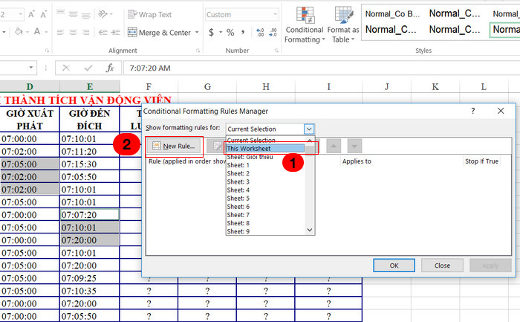
Task: Click the formula bar Cancel X icon
Action: pyautogui.click(x=66, y=68)
